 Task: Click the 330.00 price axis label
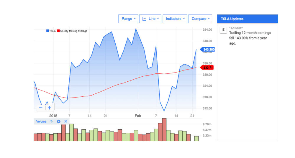click(x=207, y=75)
